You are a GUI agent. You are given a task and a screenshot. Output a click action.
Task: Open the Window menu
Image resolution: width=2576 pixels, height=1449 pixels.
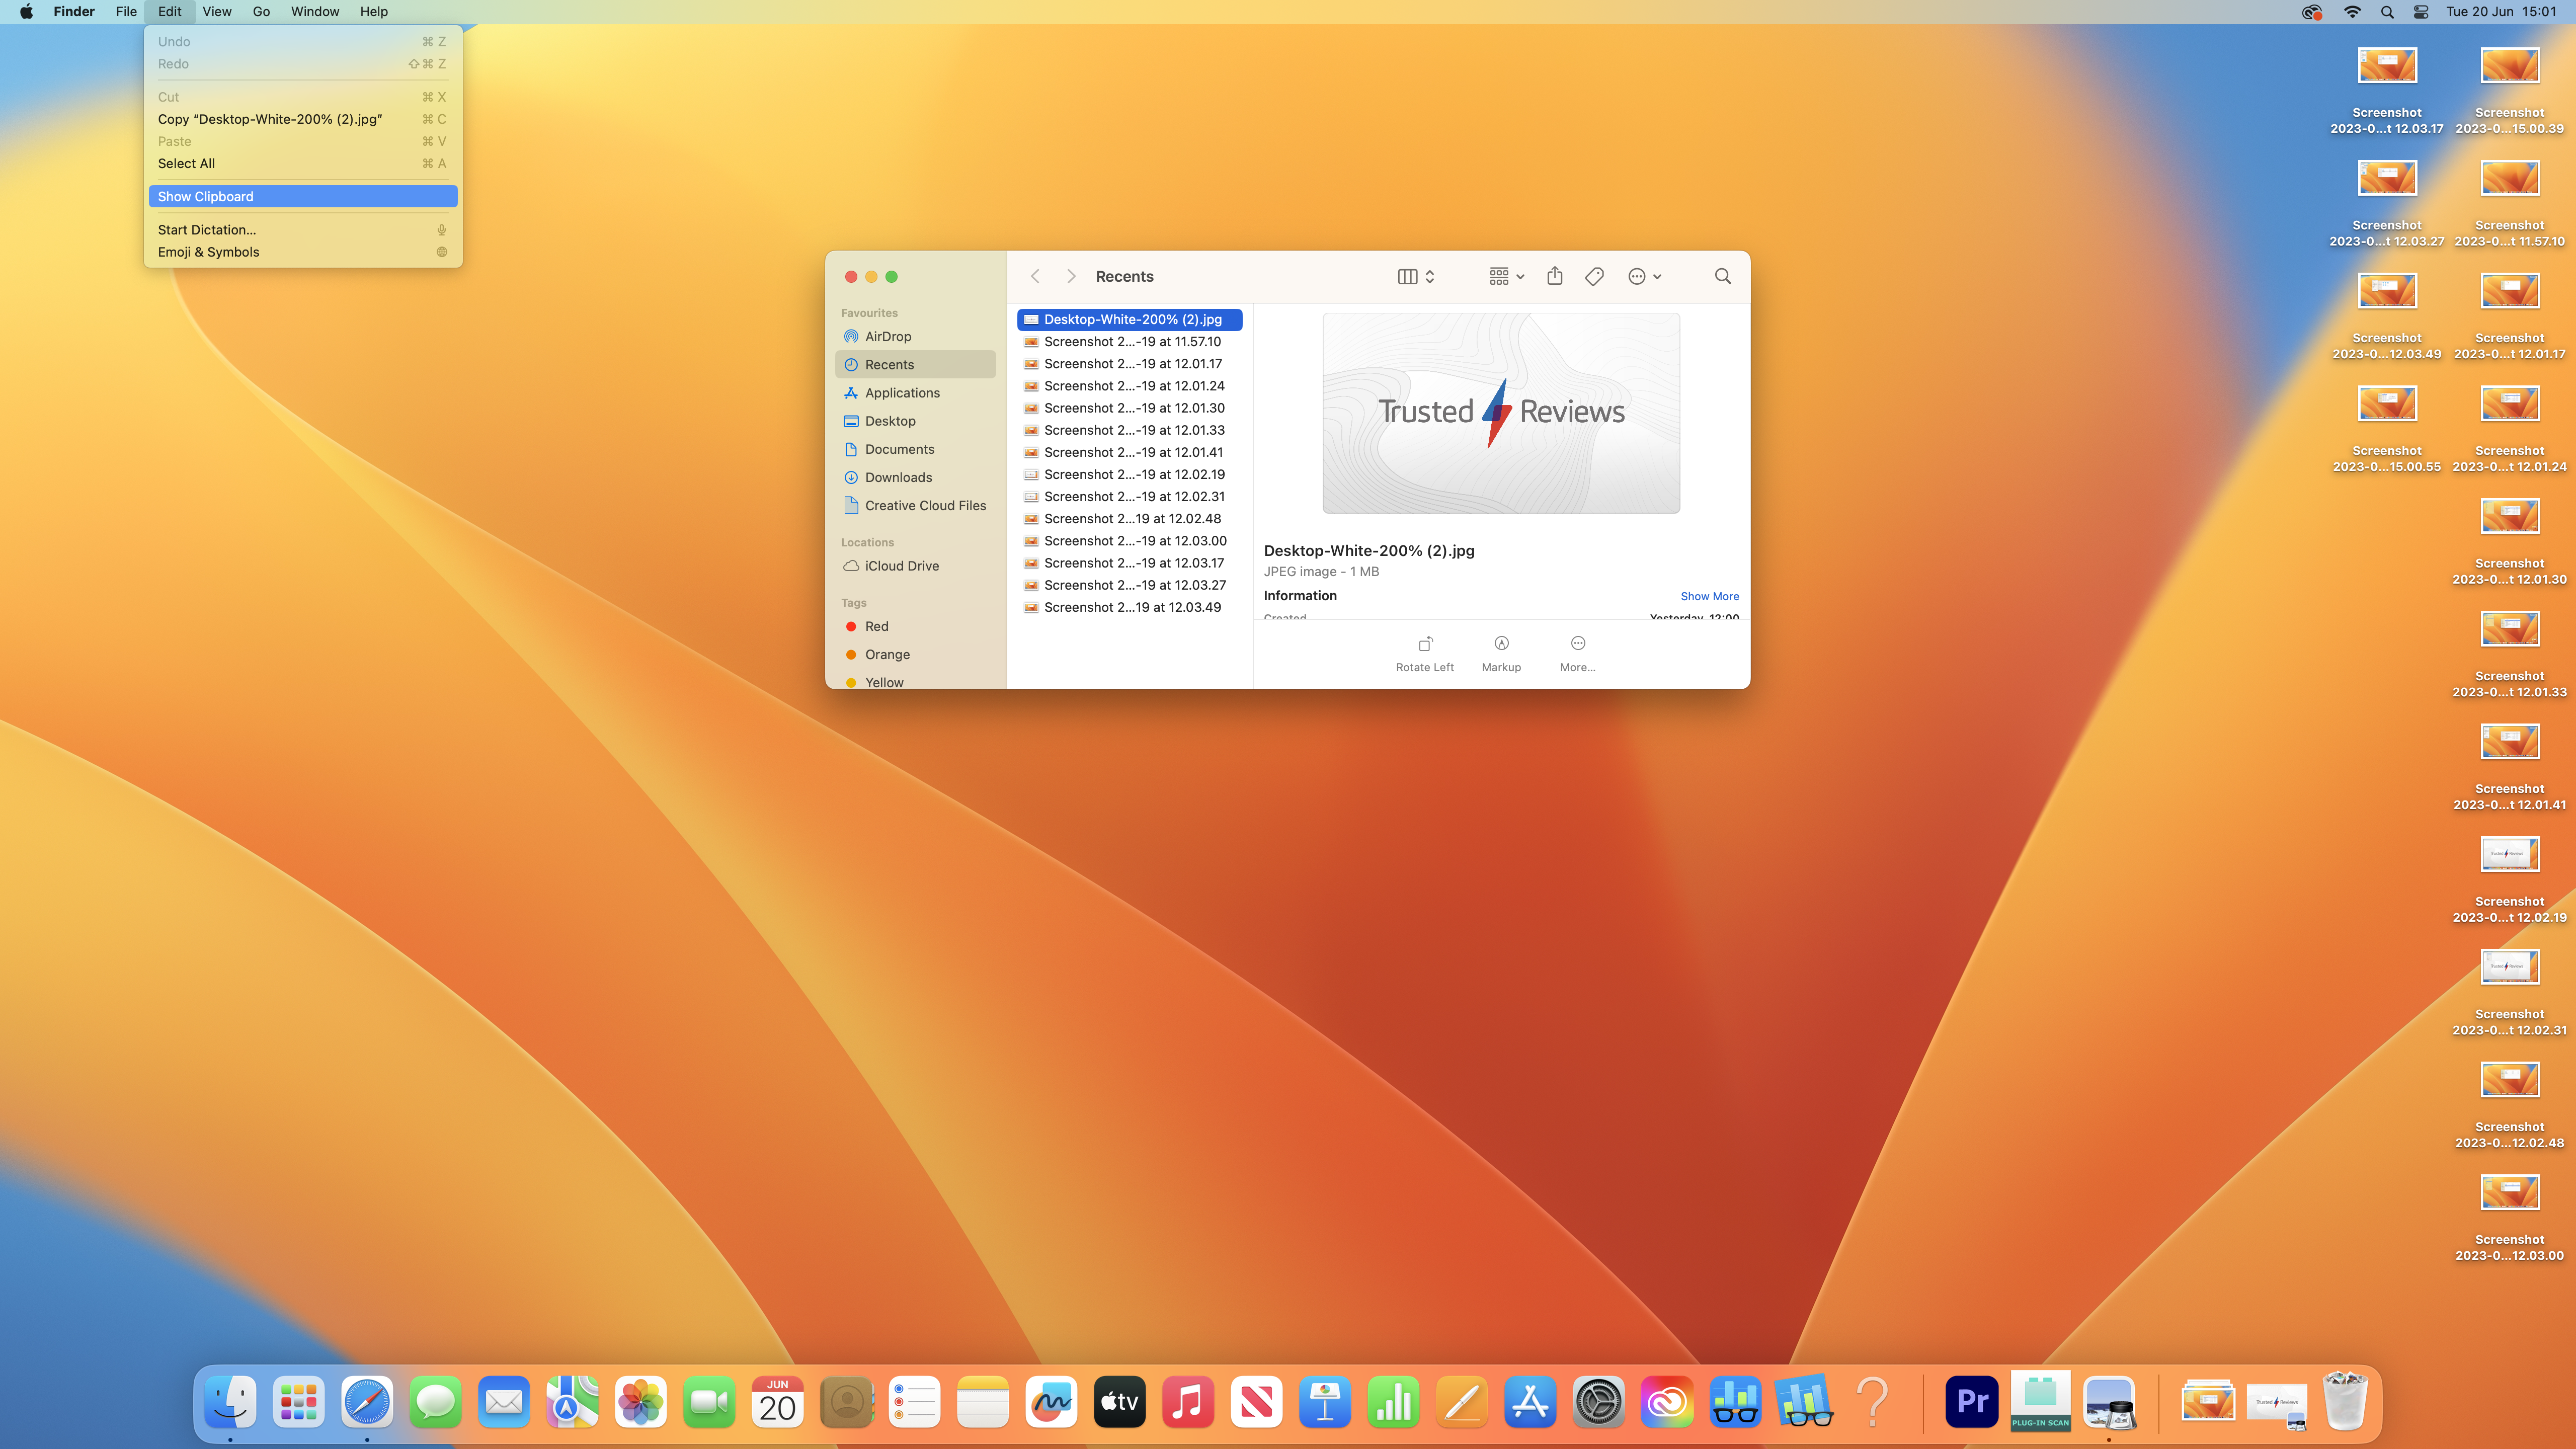coord(315,12)
